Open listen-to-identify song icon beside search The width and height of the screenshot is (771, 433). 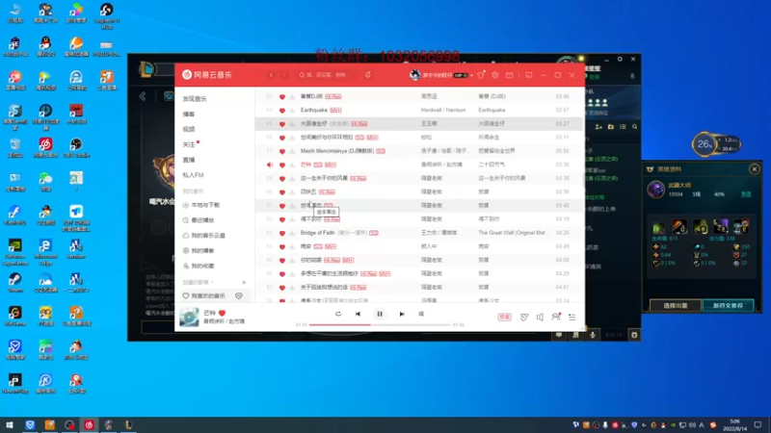pyautogui.click(x=368, y=75)
